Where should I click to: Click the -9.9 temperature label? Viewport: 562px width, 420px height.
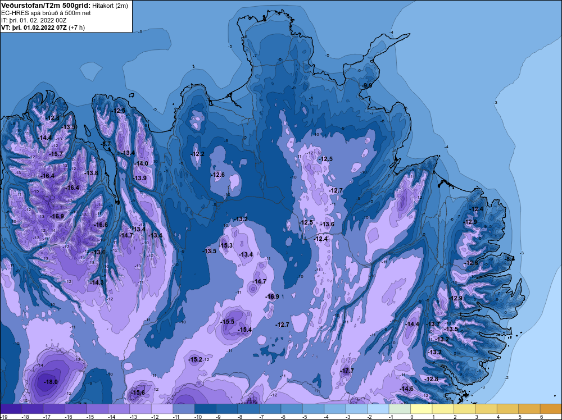(367, 85)
